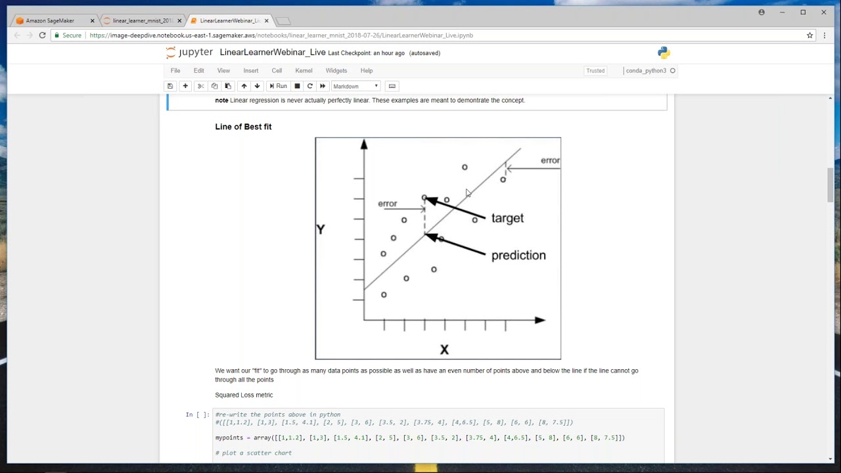Click the Secure padlock site info

click(68, 35)
